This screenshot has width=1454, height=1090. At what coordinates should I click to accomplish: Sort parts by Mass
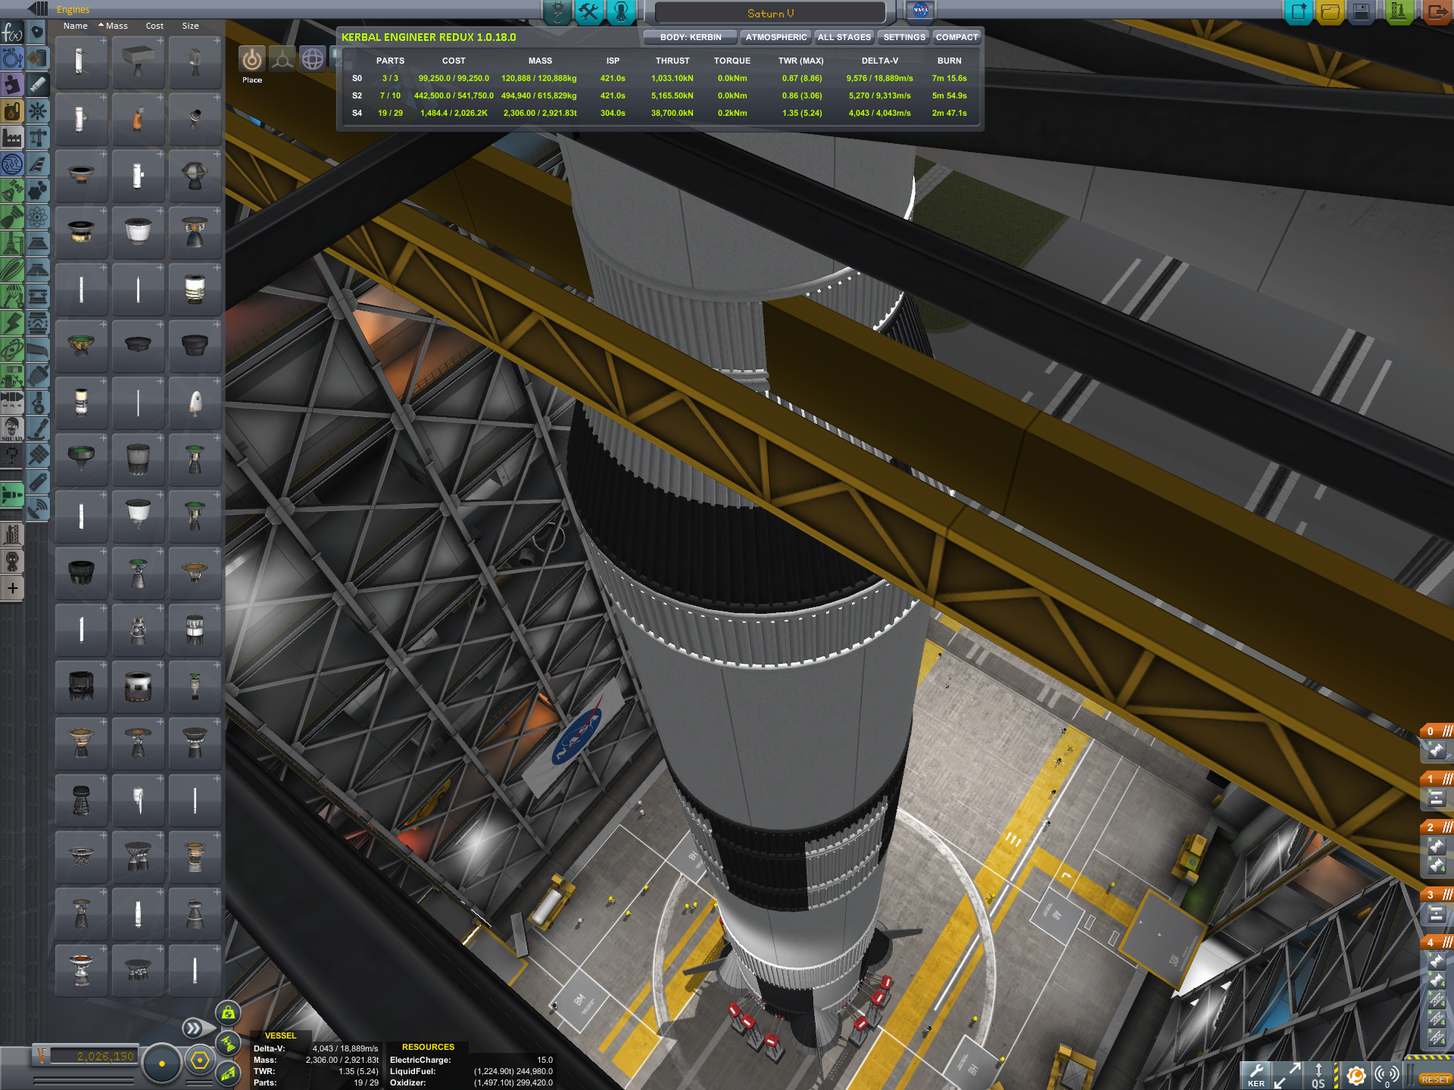point(116,26)
